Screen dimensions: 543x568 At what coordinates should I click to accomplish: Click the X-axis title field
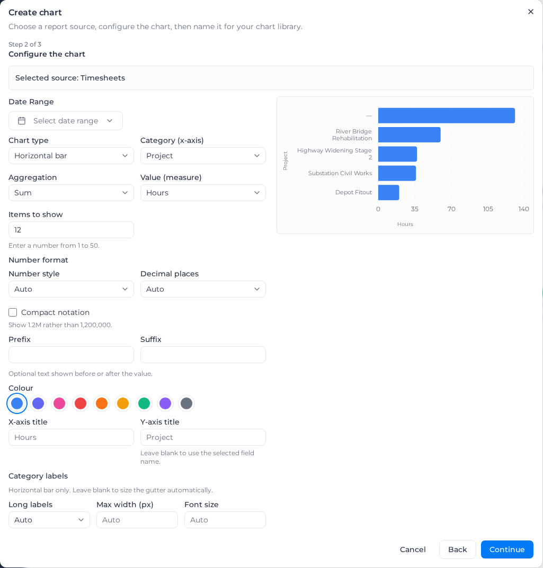pyautogui.click(x=71, y=437)
